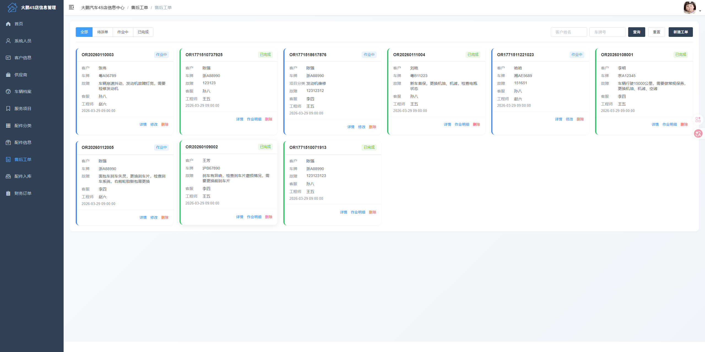705x352 pixels.
Task: Click the 售后工单 document icon
Action: (x=8, y=160)
